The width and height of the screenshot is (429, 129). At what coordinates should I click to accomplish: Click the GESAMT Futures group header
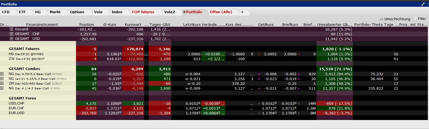(24, 49)
